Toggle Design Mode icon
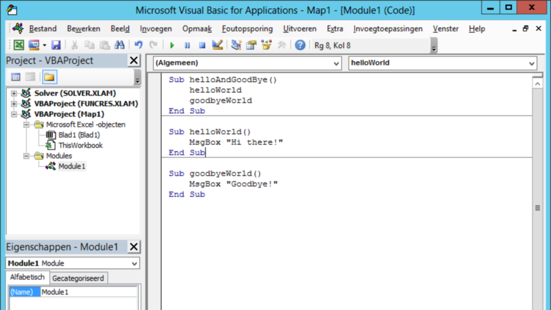Image resolution: width=551 pixels, height=310 pixels. click(x=217, y=45)
